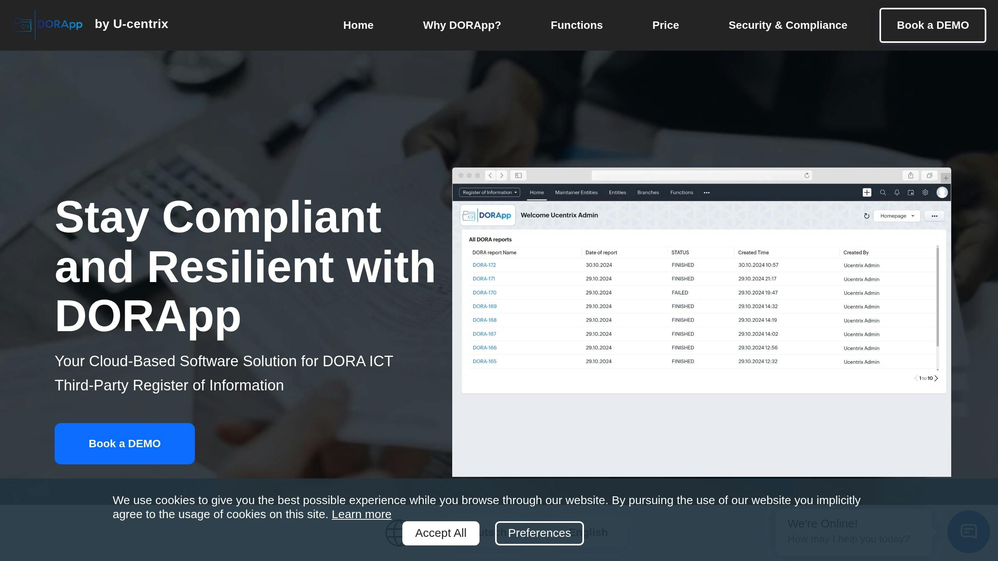Click the blue Book a DEMO hero button
This screenshot has height=561, width=998.
tap(125, 444)
